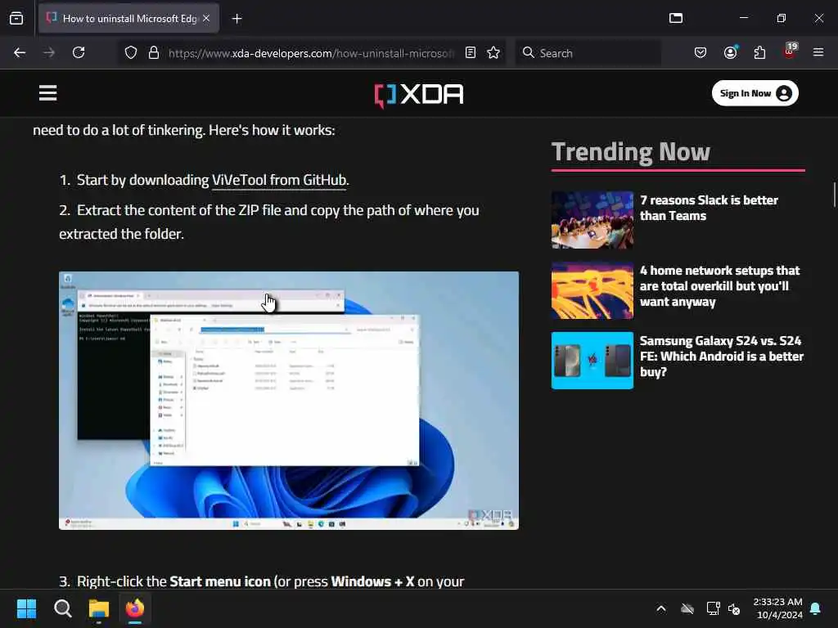Image resolution: width=838 pixels, height=628 pixels.
Task: Click the page vertical scrollbar thumb
Action: [x=834, y=195]
